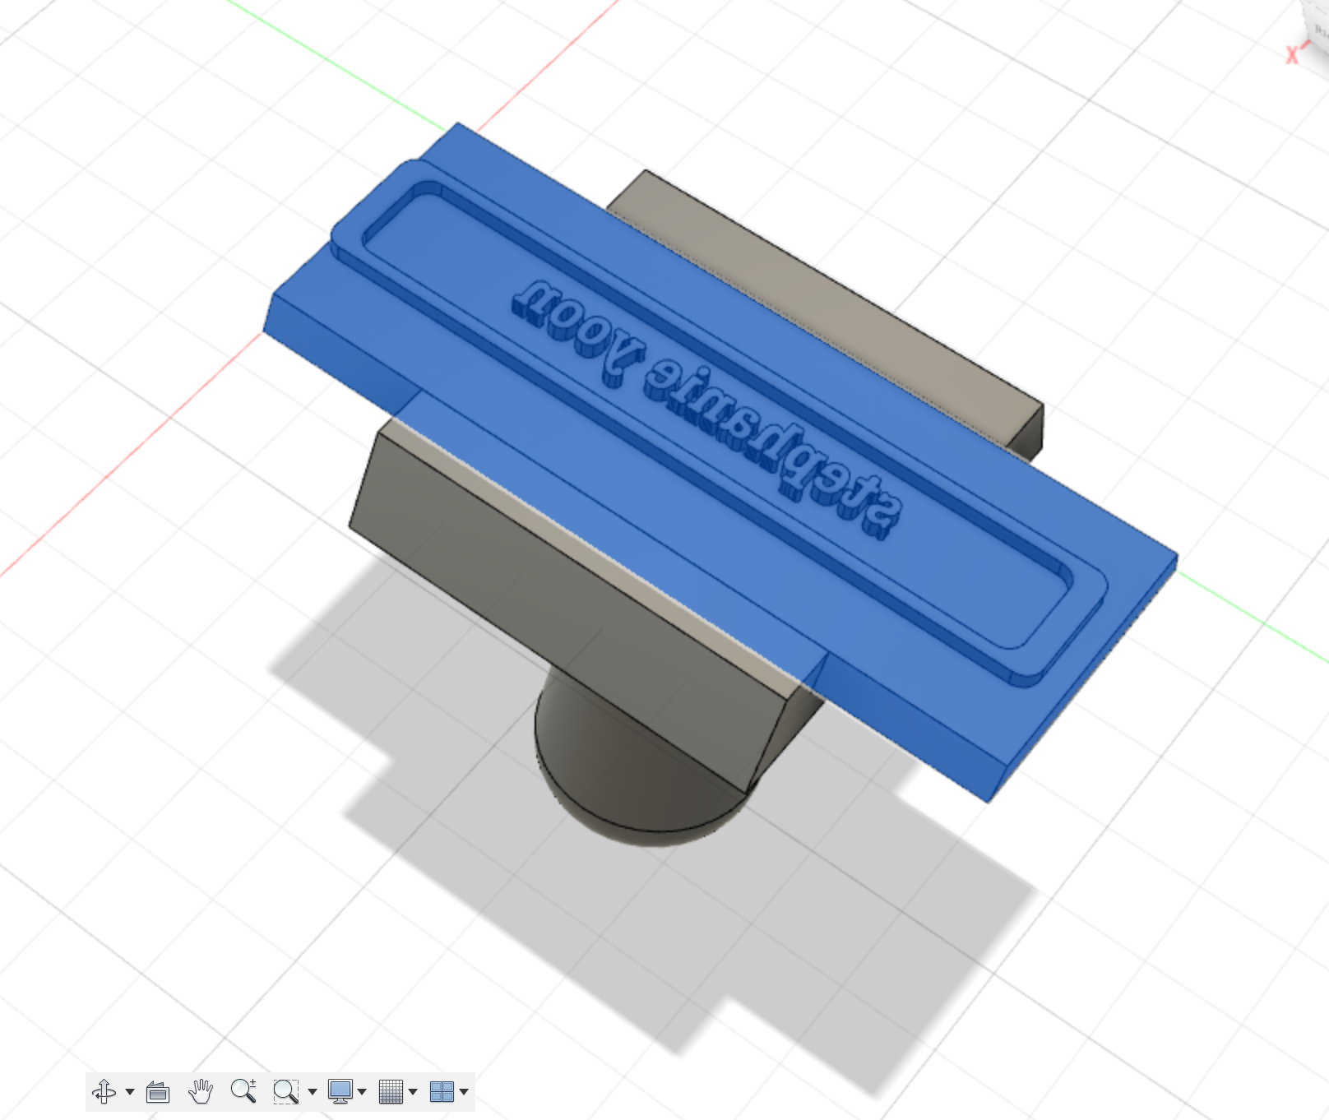Screen dimensions: 1329x1120
Task: Open the Orbit type dropdown arrow
Action: (130, 1092)
